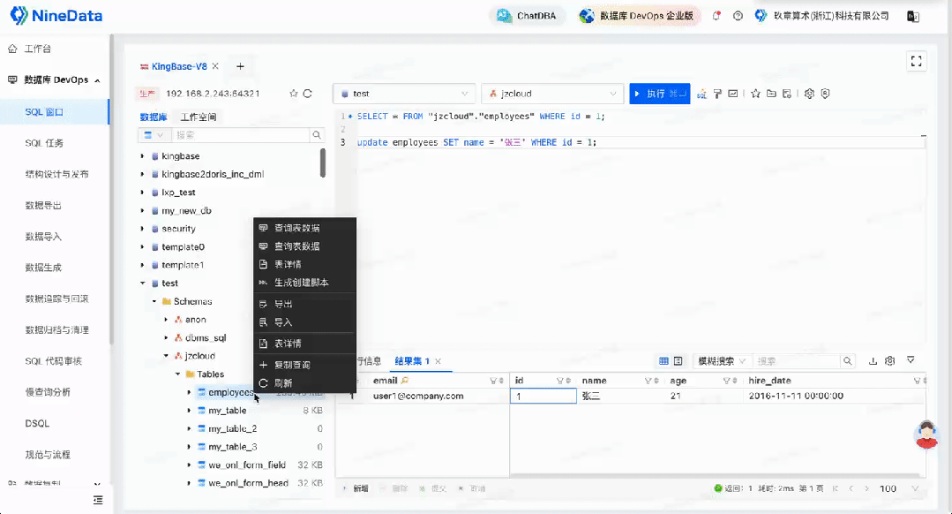Open the page size 100 dropdown
The height and width of the screenshot is (514, 952).
pyautogui.click(x=899, y=488)
